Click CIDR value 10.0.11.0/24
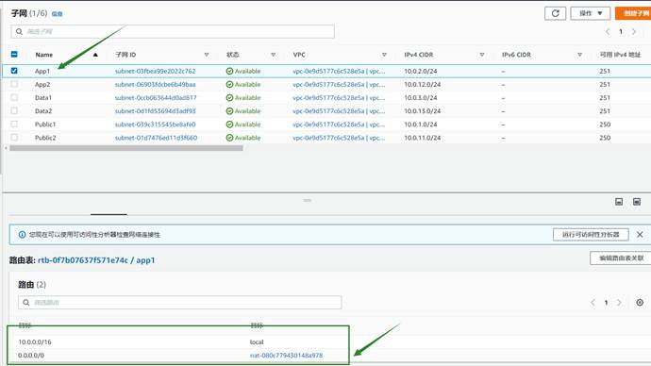 pos(423,138)
